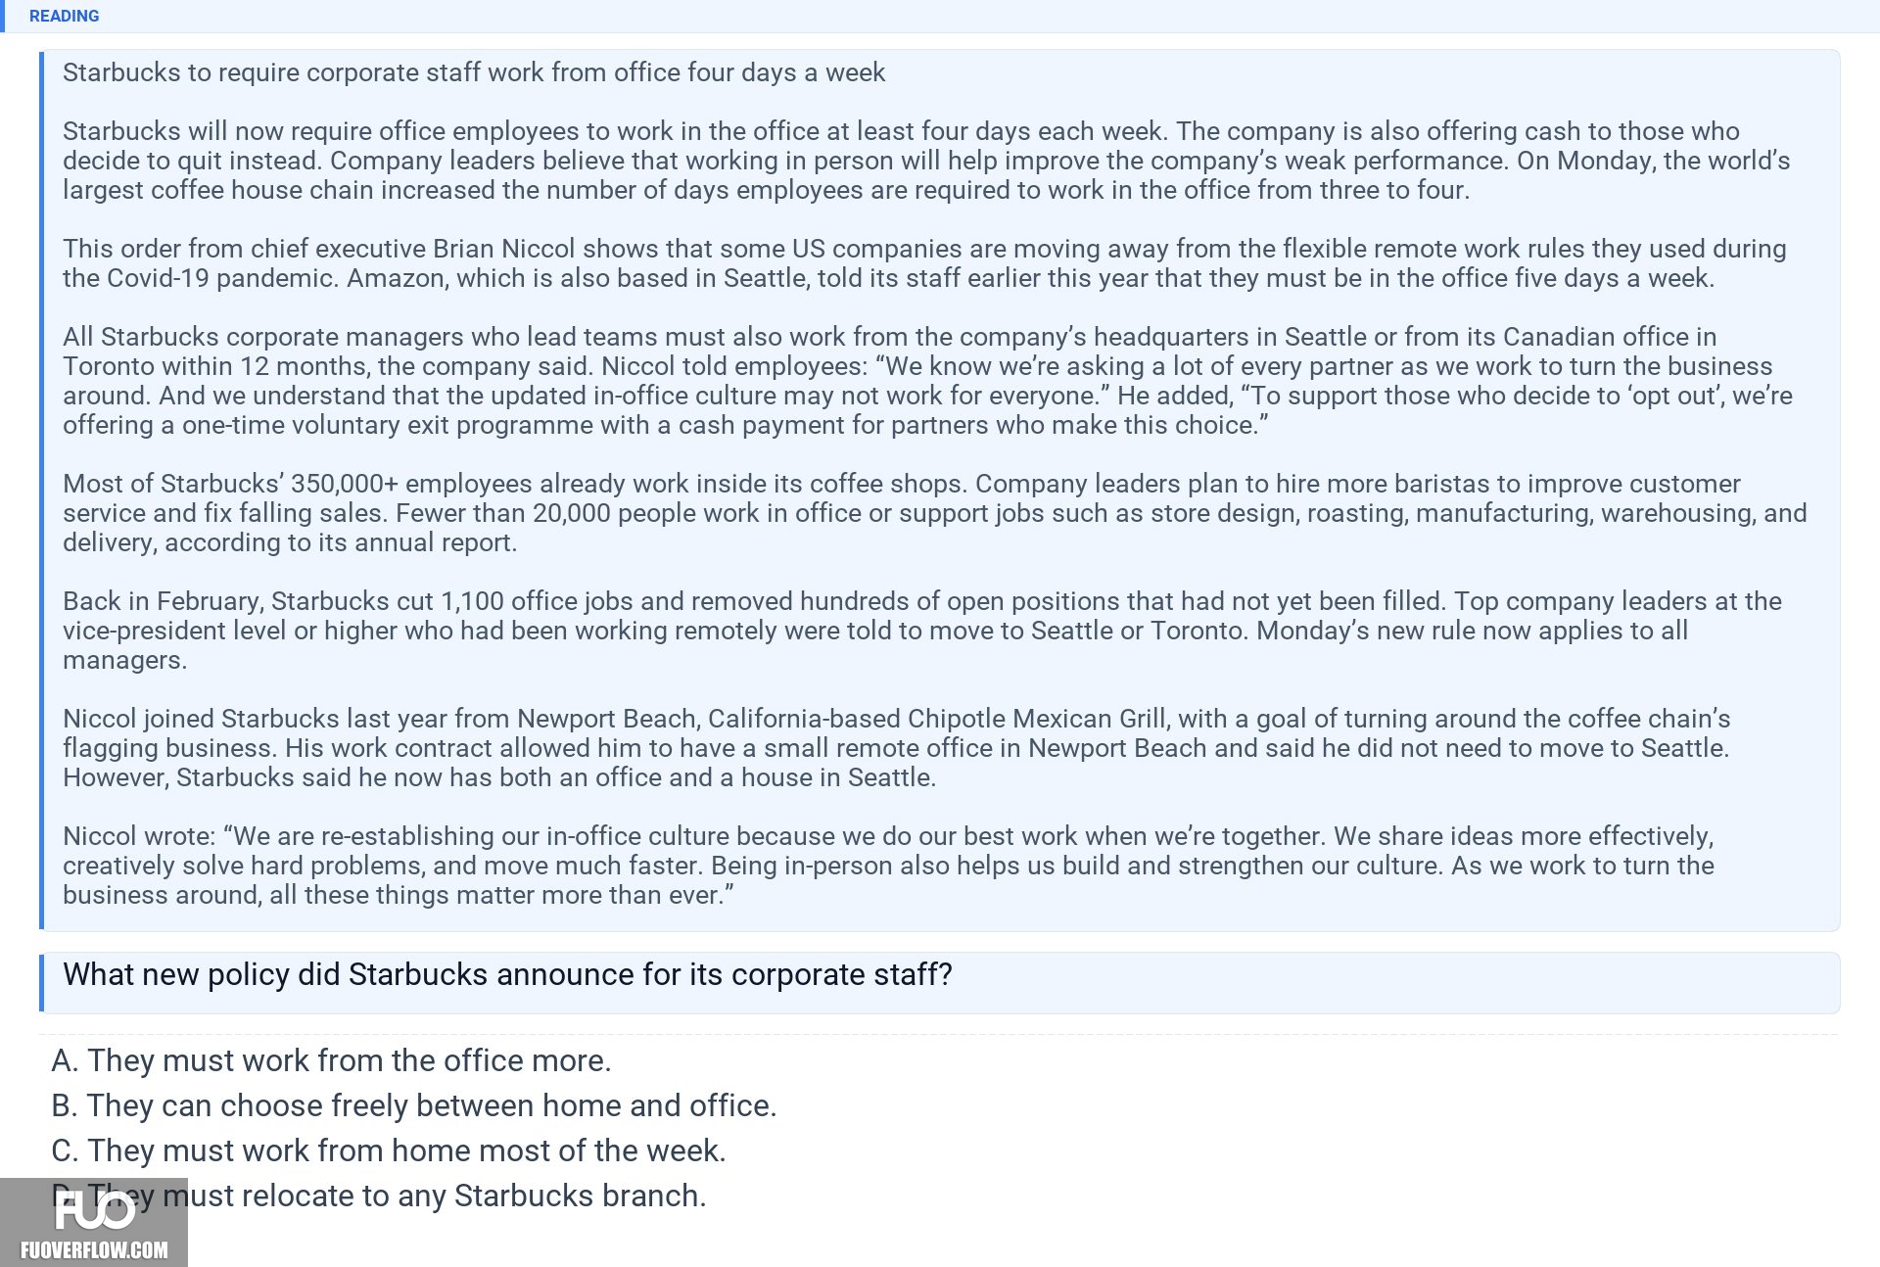Open the FUOVERFLOW.COM watermark link
This screenshot has width=1880, height=1267.
click(94, 1250)
